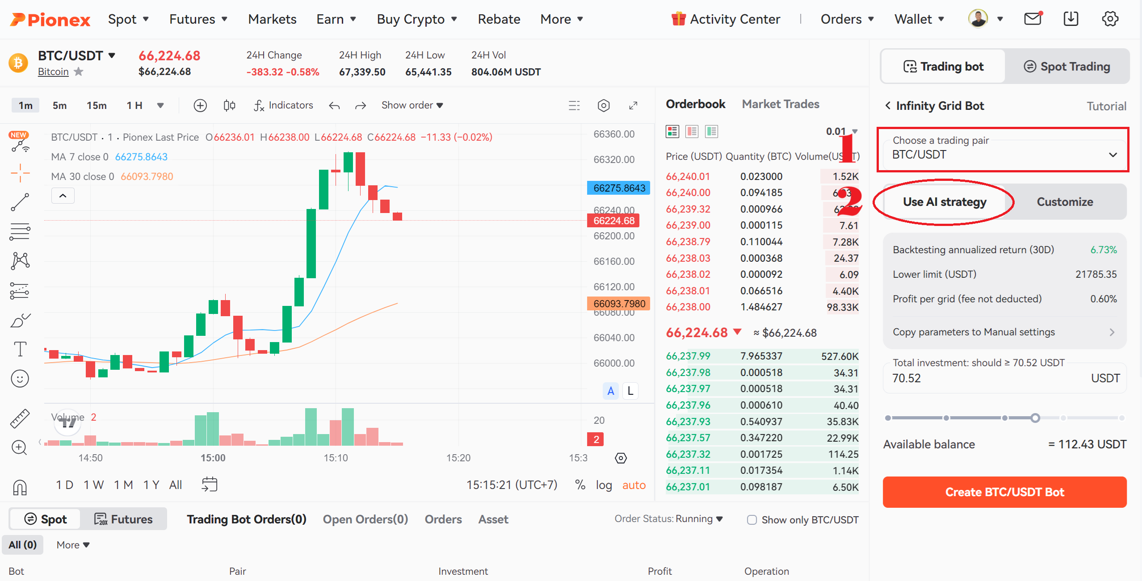Select the trend line drawing tool
Image resolution: width=1142 pixels, height=581 pixels.
(x=20, y=202)
